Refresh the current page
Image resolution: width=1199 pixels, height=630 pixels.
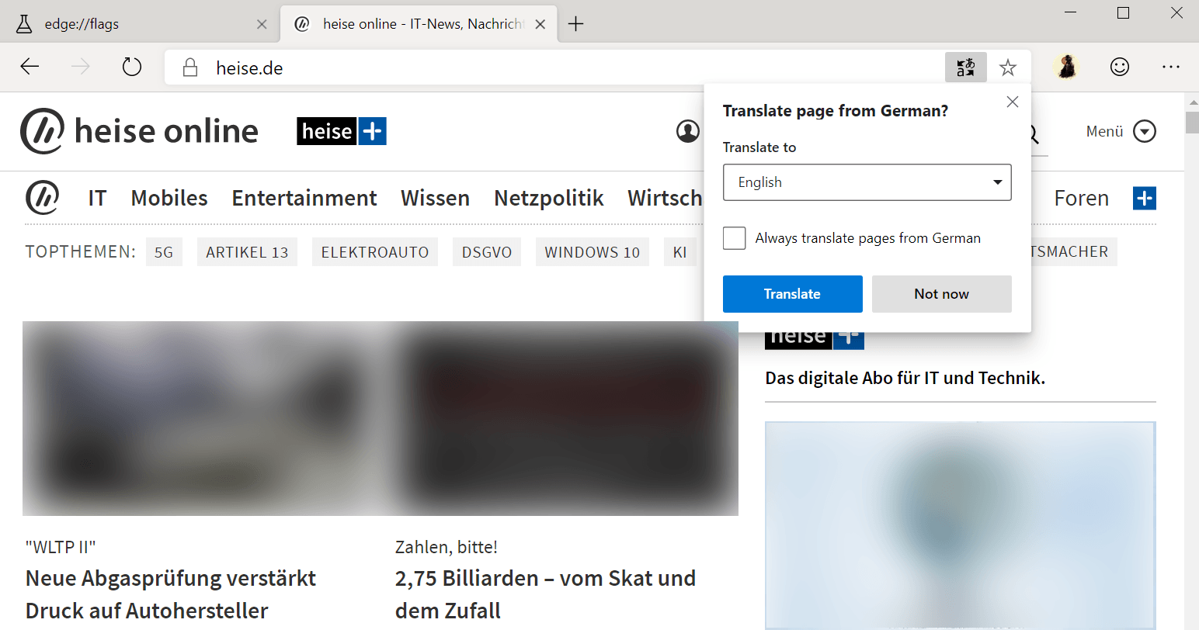[x=132, y=67]
